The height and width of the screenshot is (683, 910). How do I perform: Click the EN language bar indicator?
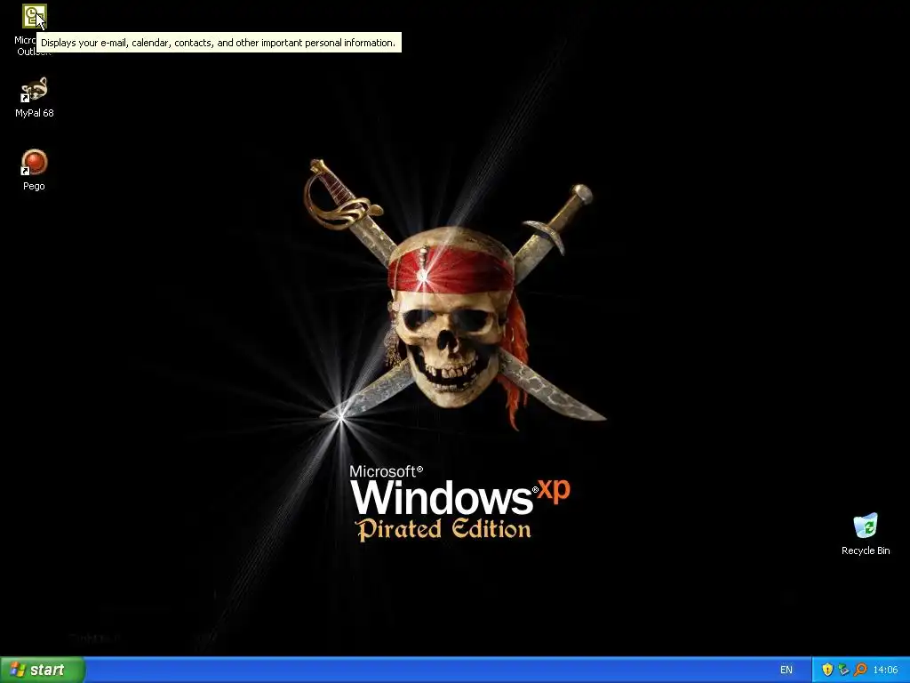click(x=786, y=670)
